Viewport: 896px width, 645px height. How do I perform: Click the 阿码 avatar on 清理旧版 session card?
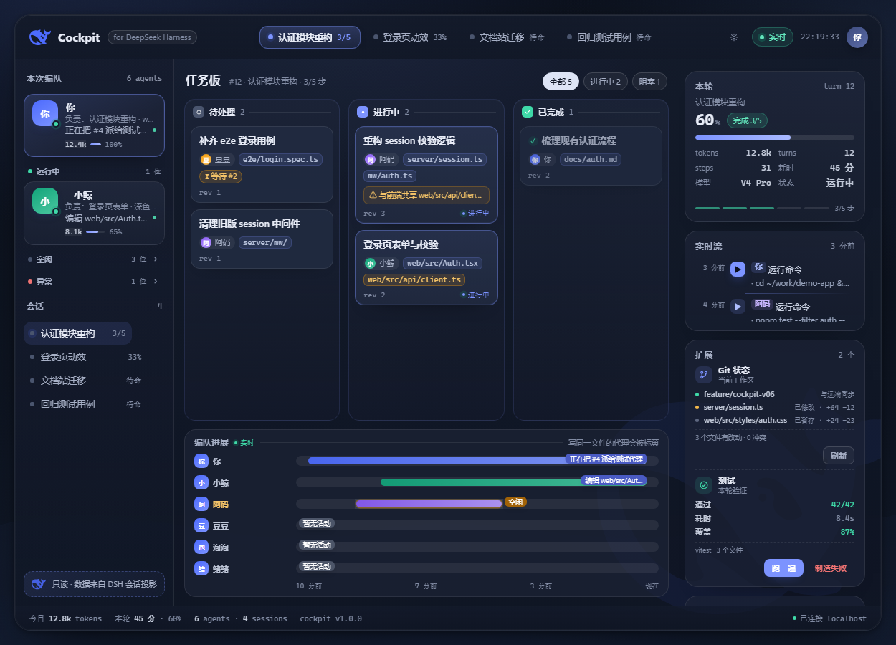click(206, 242)
